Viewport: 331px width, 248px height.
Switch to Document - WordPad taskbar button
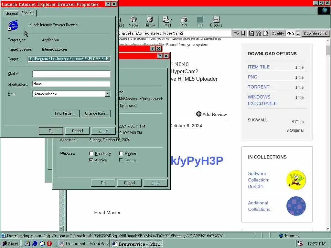click(84, 244)
